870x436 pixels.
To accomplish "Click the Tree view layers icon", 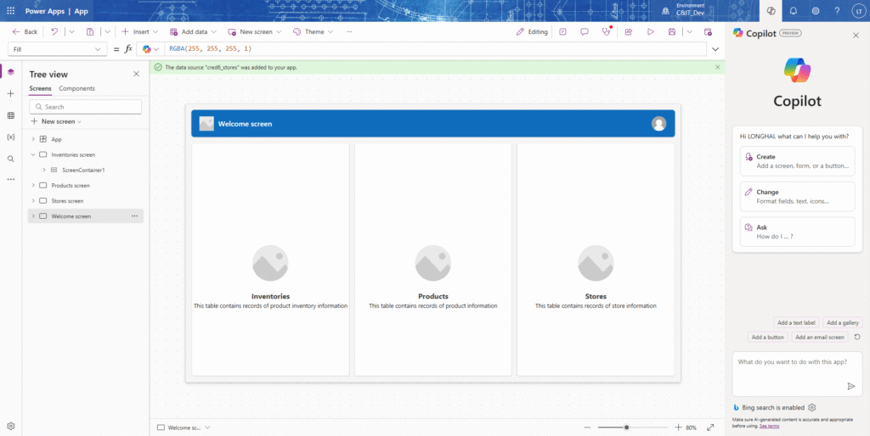I will click(10, 71).
